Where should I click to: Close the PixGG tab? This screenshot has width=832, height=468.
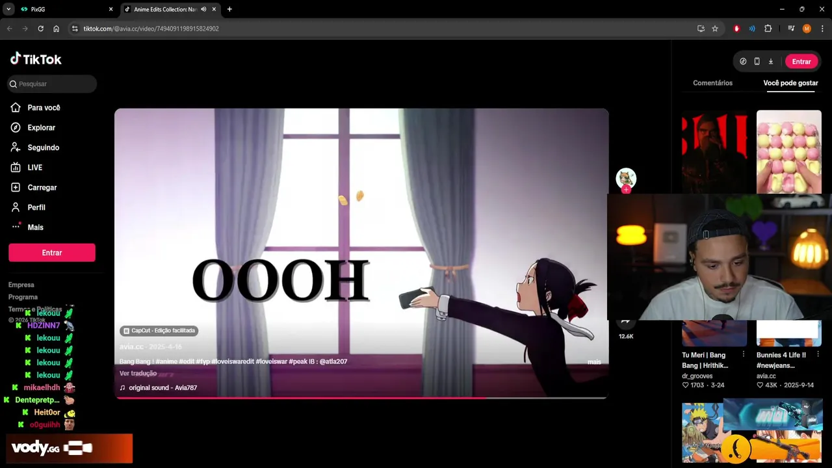coord(110,9)
